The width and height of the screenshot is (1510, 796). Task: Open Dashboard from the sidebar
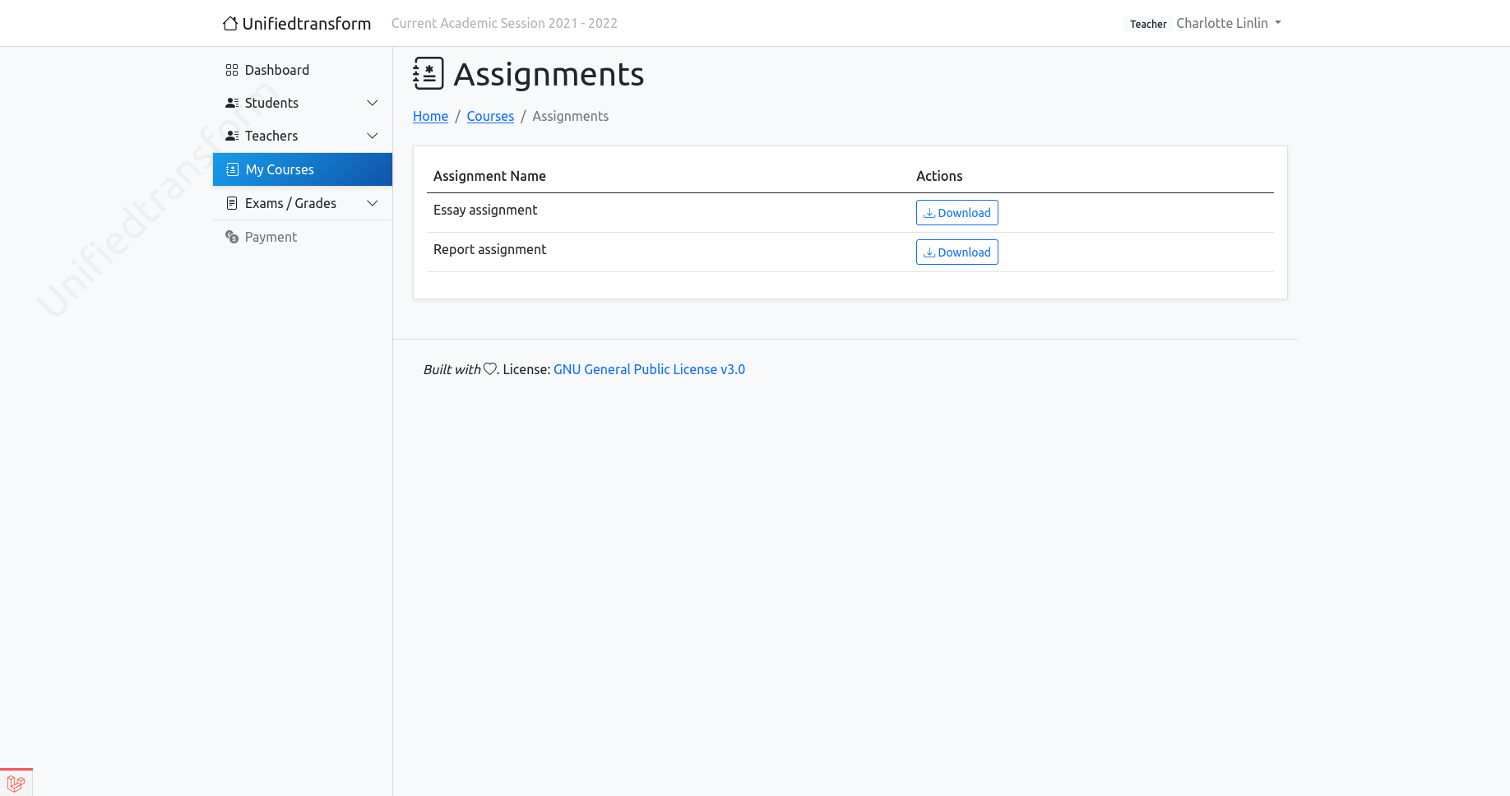(x=303, y=70)
